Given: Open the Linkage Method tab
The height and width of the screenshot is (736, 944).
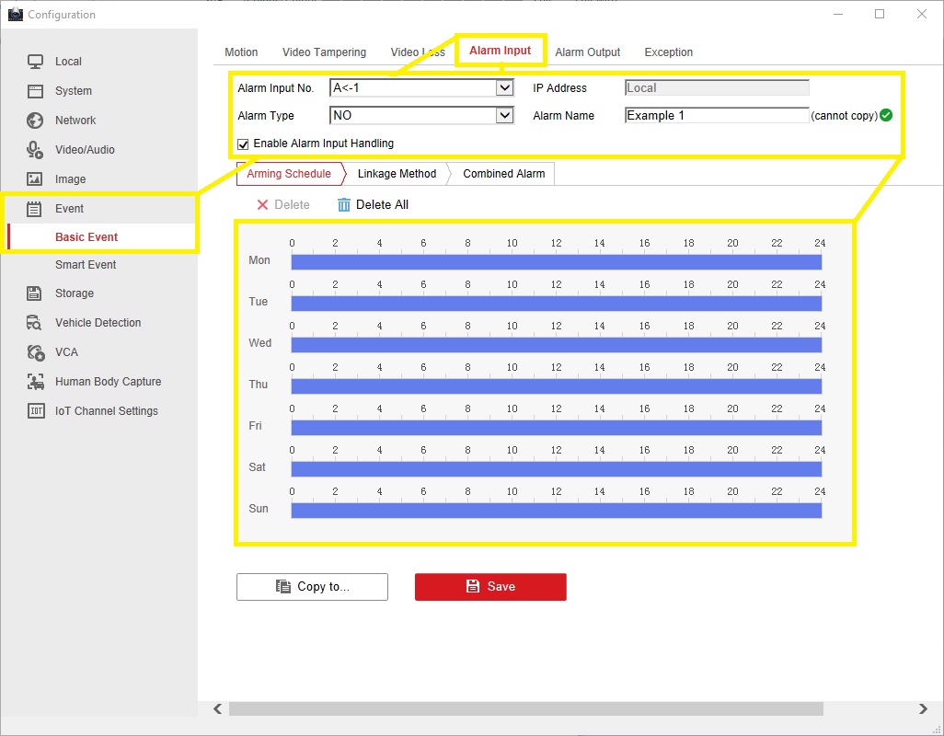Looking at the screenshot, I should point(397,174).
